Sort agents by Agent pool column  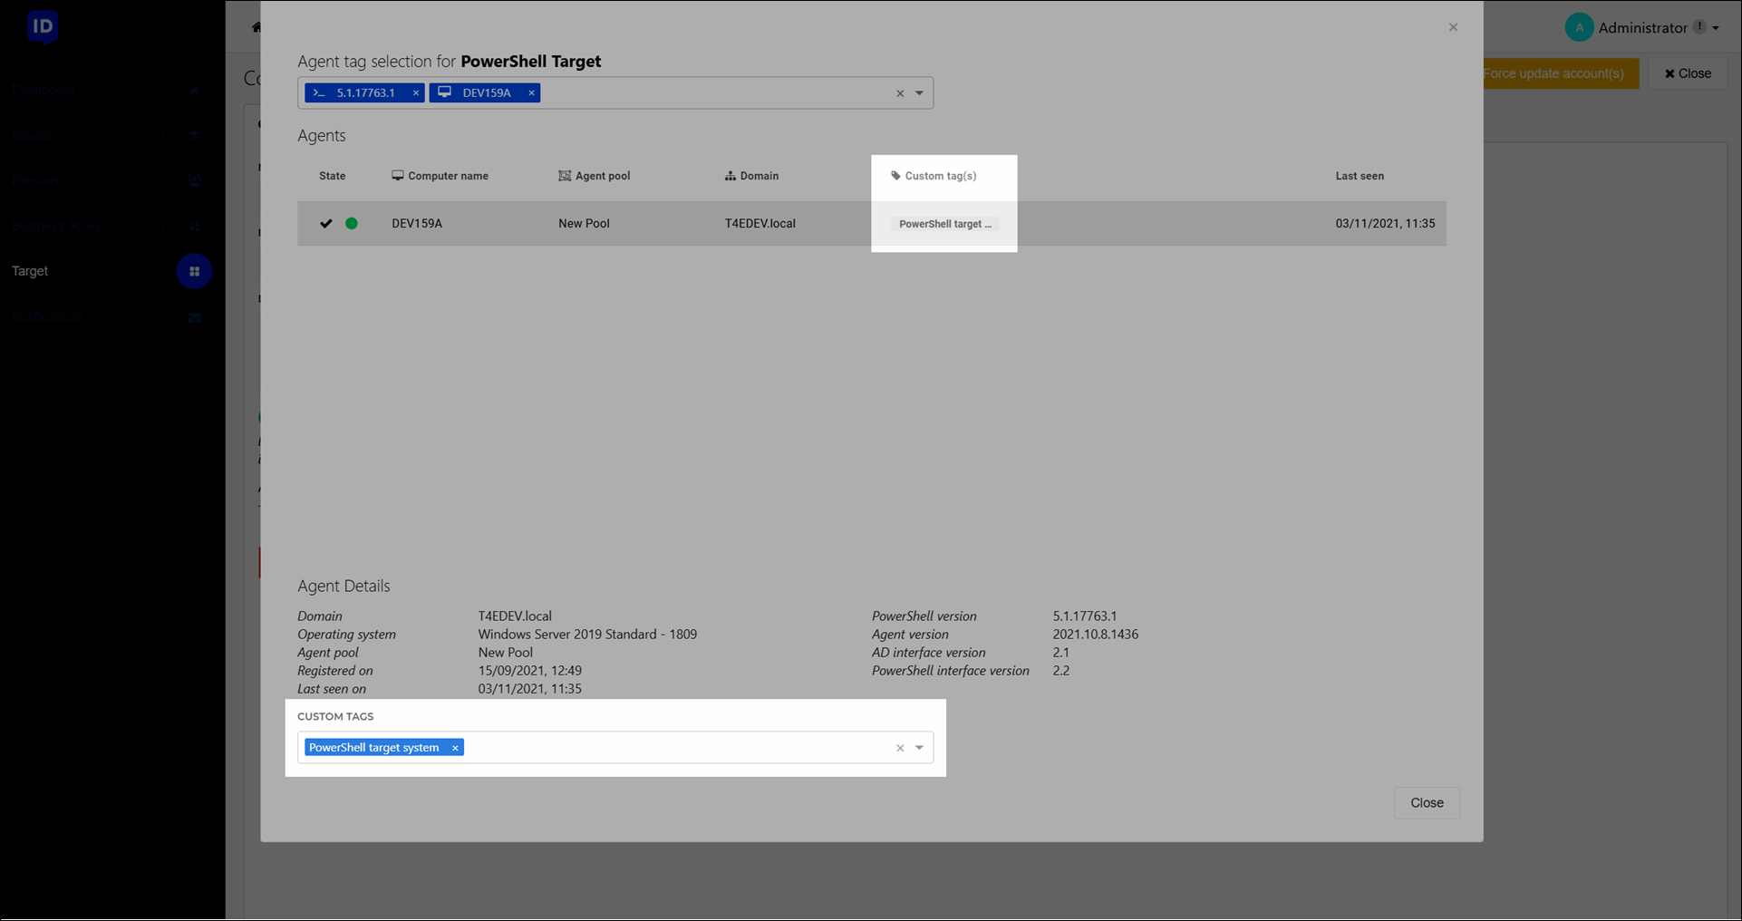pos(594,176)
